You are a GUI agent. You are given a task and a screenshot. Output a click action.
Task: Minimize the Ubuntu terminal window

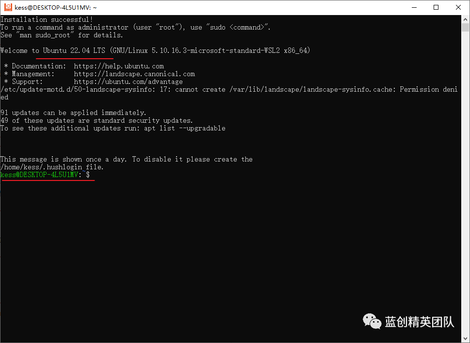(414, 7)
